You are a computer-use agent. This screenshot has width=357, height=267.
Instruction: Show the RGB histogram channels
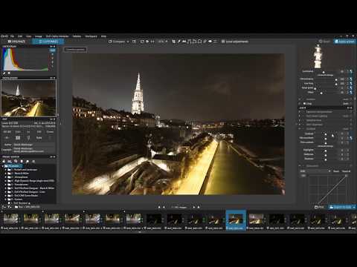(x=52, y=50)
